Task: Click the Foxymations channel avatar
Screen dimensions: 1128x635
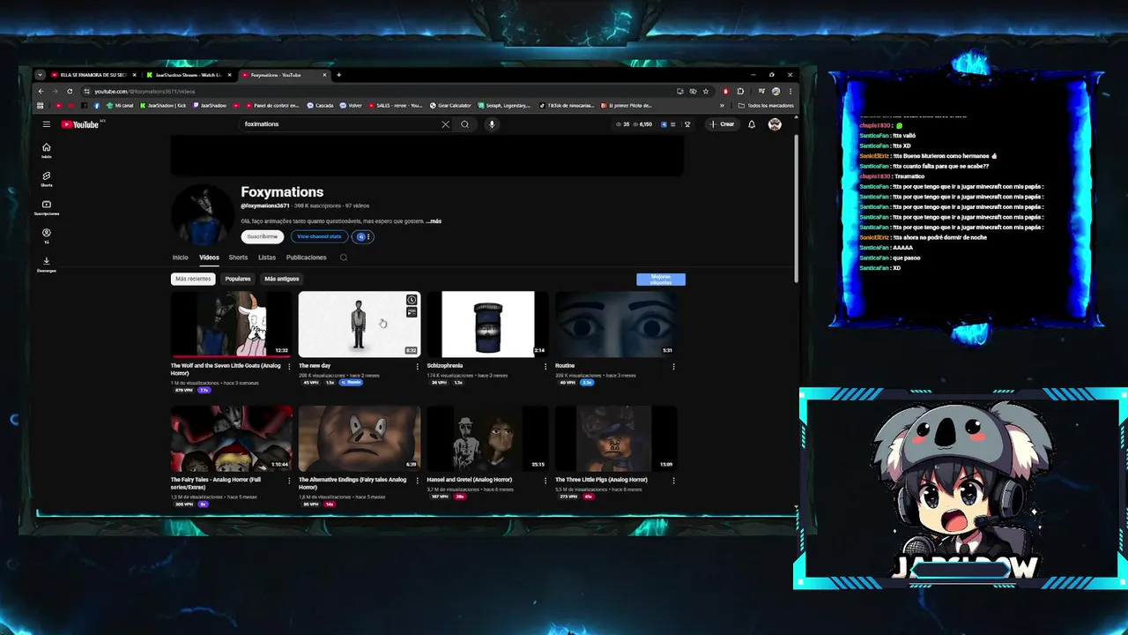Action: [x=202, y=216]
